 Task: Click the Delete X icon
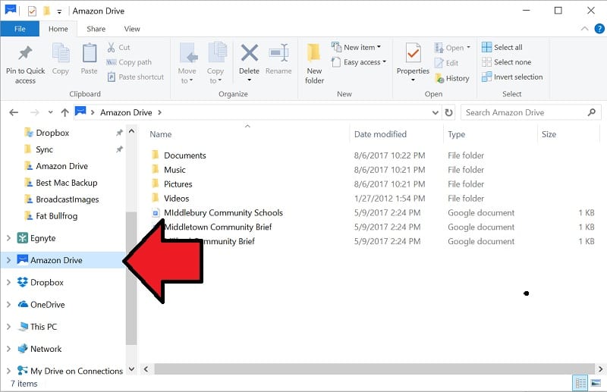(x=250, y=53)
